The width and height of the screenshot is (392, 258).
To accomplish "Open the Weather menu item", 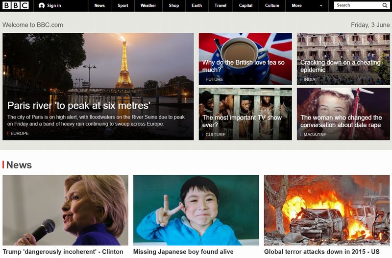I will pos(148,5).
